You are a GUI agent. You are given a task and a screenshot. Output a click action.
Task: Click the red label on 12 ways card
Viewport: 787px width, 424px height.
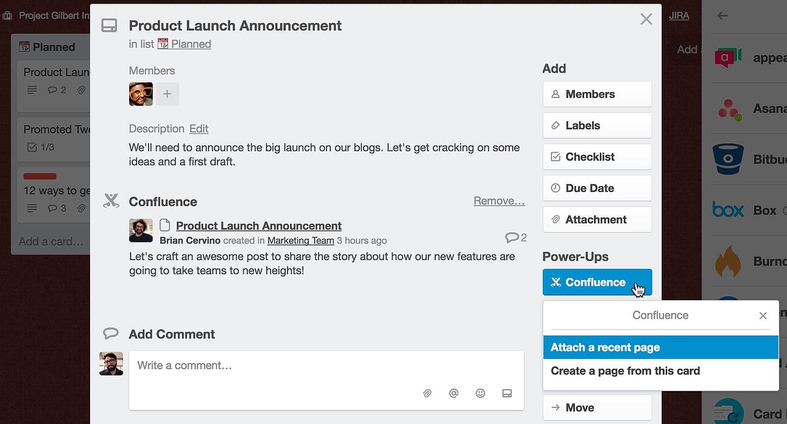(40, 176)
